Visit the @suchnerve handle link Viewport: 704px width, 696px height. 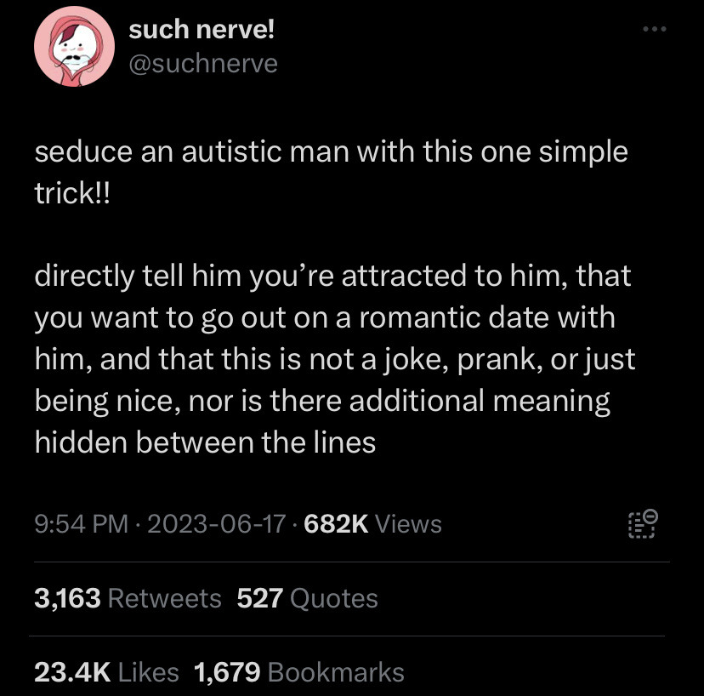click(203, 63)
